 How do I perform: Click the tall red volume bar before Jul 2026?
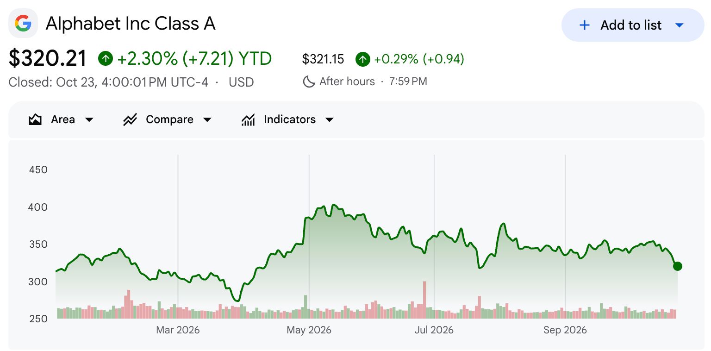click(x=424, y=300)
